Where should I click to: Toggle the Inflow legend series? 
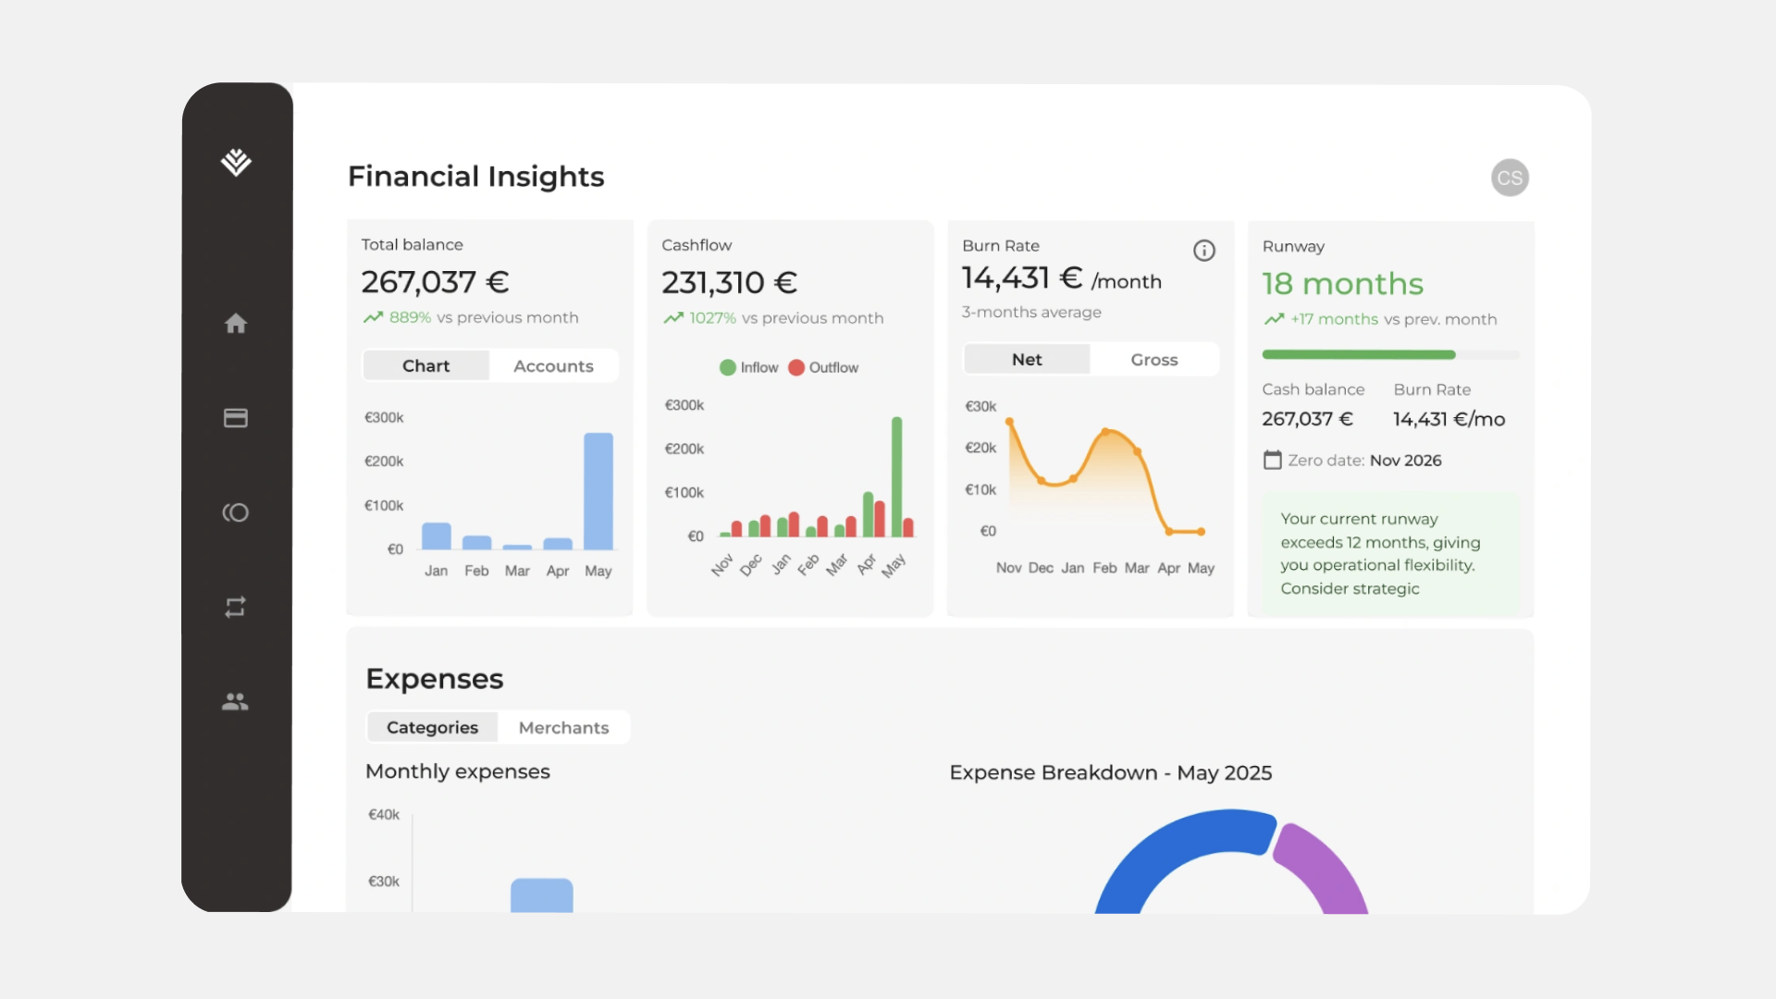point(749,367)
